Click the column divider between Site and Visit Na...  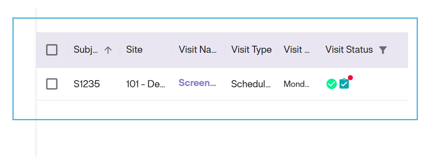pos(172,50)
